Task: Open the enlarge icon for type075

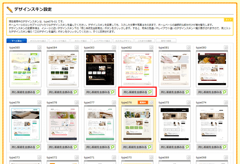Action: click(189, 102)
